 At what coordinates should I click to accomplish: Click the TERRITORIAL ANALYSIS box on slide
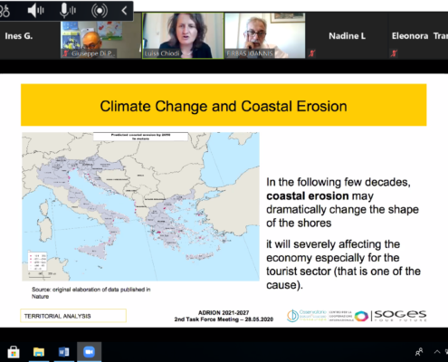click(x=73, y=316)
